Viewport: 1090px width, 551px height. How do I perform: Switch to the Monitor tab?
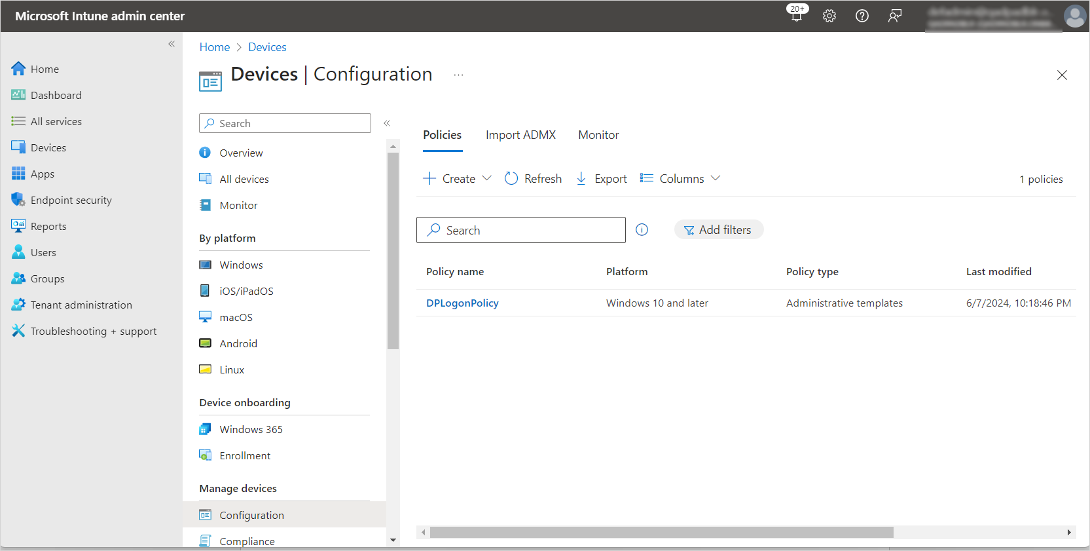(x=598, y=135)
